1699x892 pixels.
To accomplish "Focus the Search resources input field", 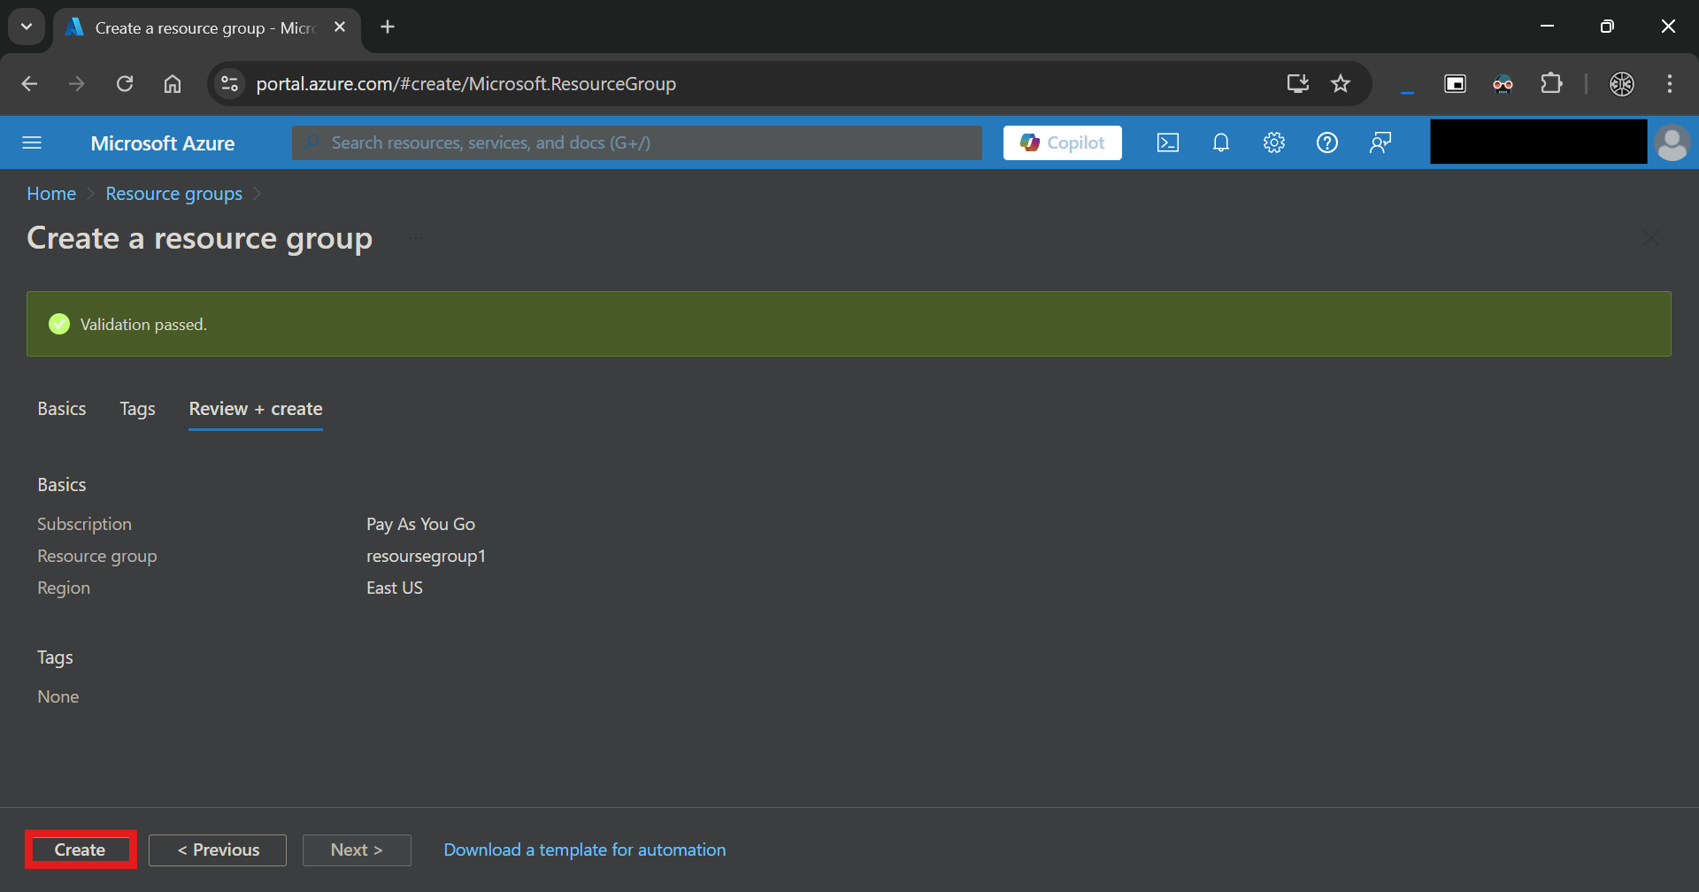I will [637, 142].
